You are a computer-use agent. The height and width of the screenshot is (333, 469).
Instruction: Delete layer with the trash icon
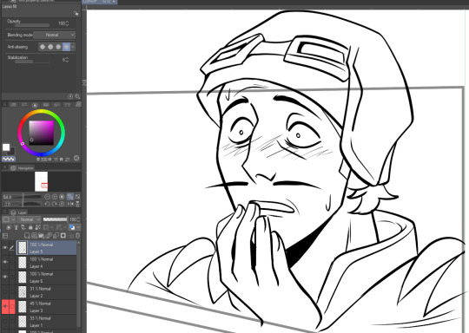pyautogui.click(x=77, y=236)
